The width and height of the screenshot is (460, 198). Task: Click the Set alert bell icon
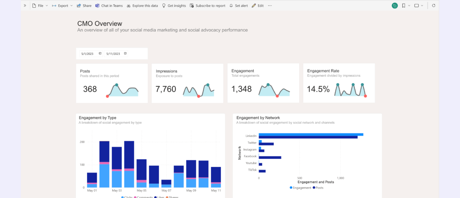point(231,6)
